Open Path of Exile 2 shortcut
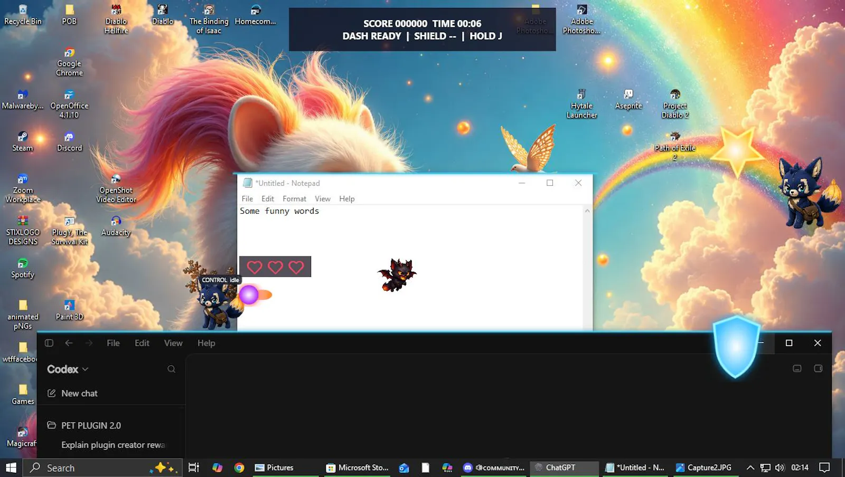 [675, 146]
